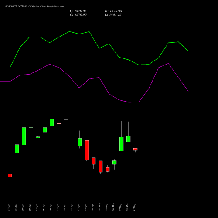Screen dimensions: 218x218
Task: Click the 29 Apr date label
Action: tap(85, 208)
